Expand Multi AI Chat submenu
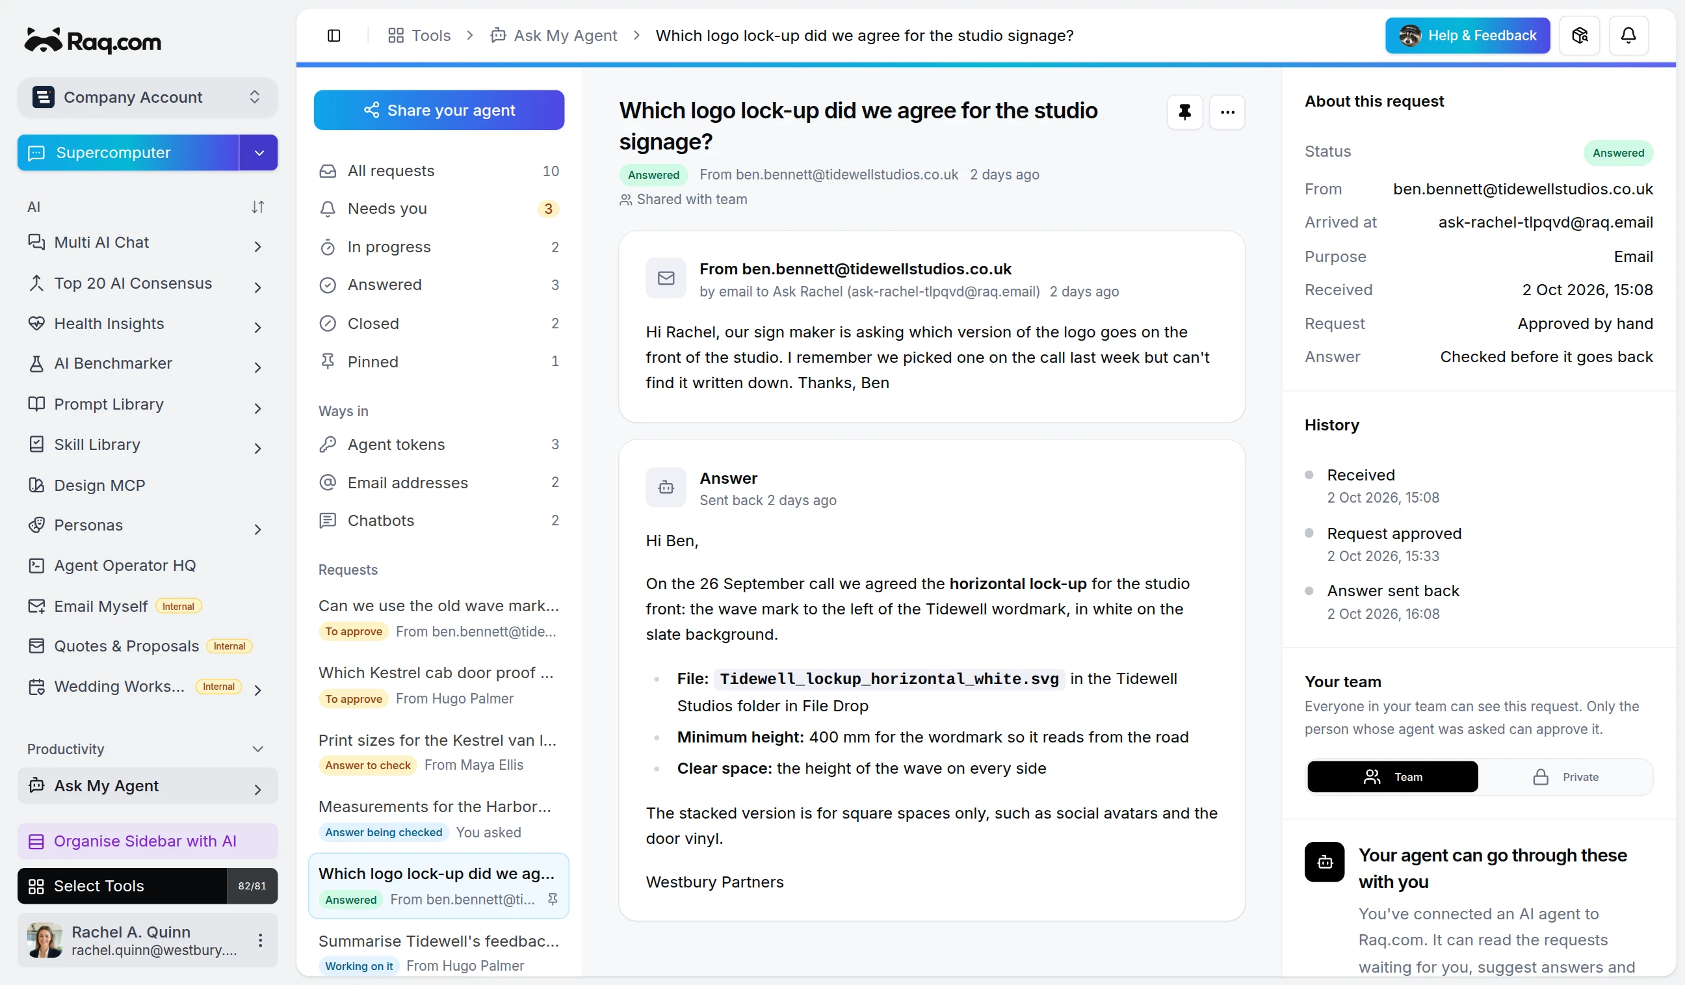 257,246
